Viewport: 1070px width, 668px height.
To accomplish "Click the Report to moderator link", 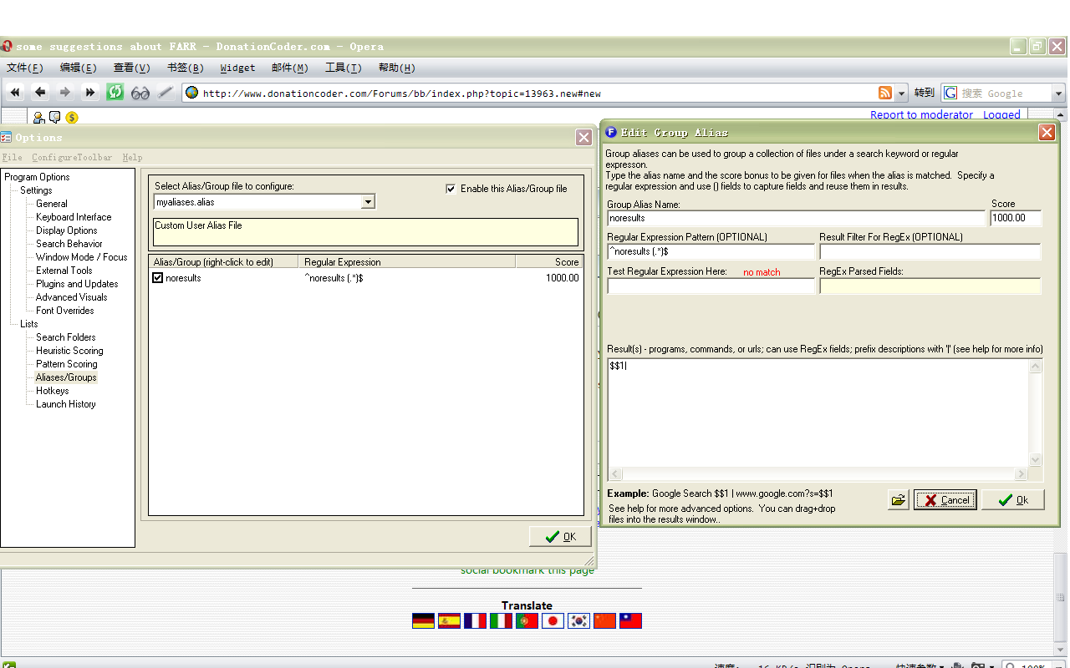I will (921, 115).
